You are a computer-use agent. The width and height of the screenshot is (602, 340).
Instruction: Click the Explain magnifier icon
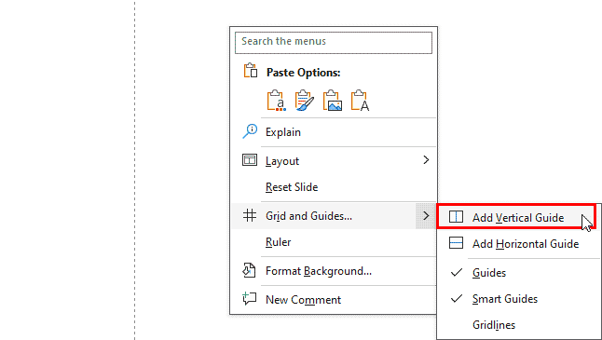pos(250,131)
